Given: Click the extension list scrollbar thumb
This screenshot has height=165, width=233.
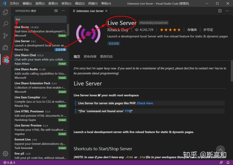Looking at the screenshot, I should click(68, 30).
